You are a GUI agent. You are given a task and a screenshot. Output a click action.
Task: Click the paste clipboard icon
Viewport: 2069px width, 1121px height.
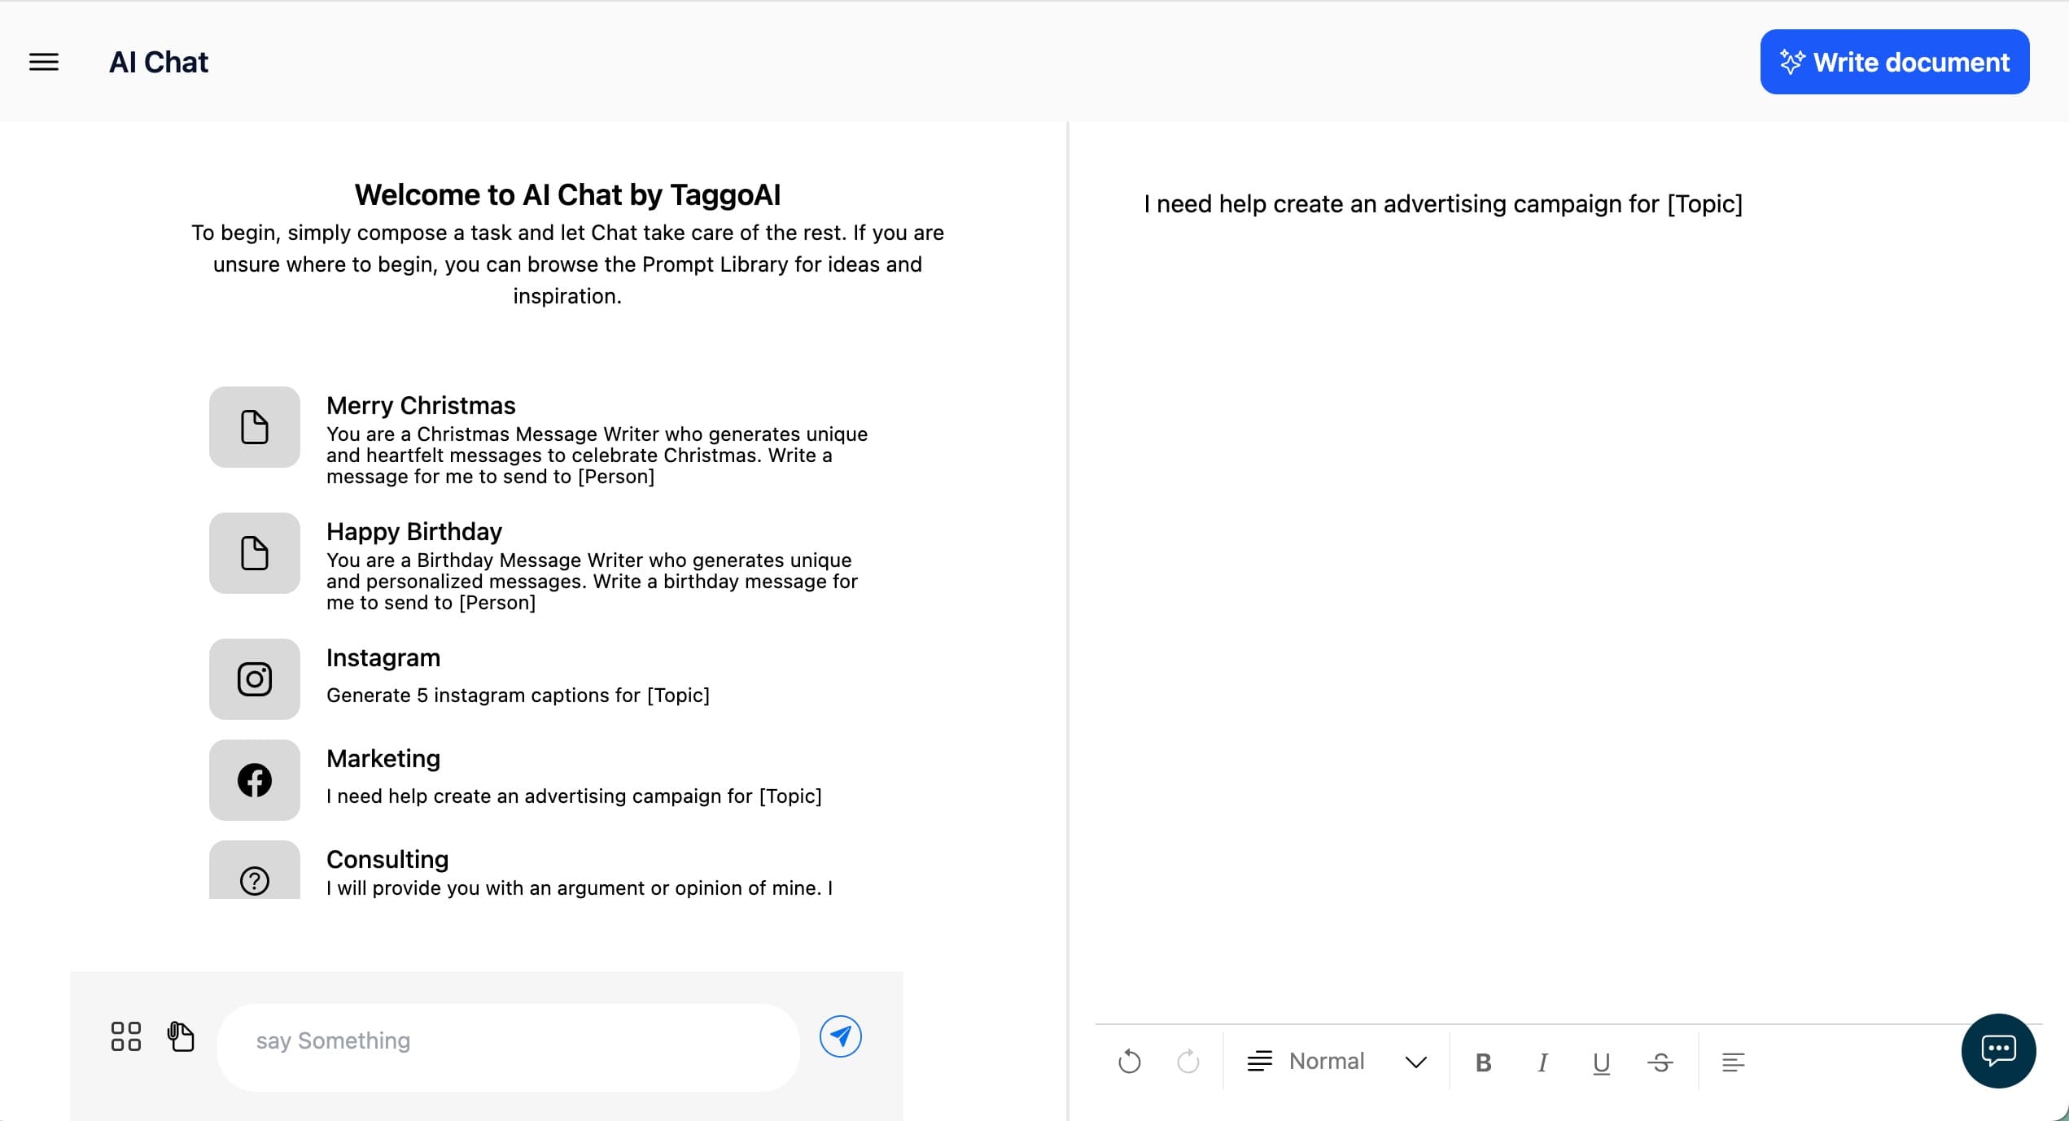click(181, 1036)
